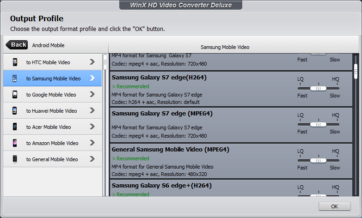This screenshot has width=362, height=218.
Task: Click Slow label of General Samsung slider
Action: 335,168
